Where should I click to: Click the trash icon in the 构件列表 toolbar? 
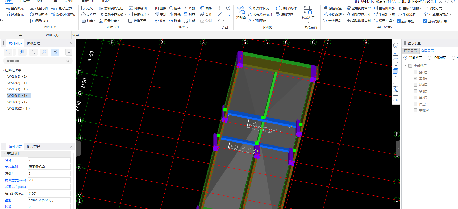point(33,52)
